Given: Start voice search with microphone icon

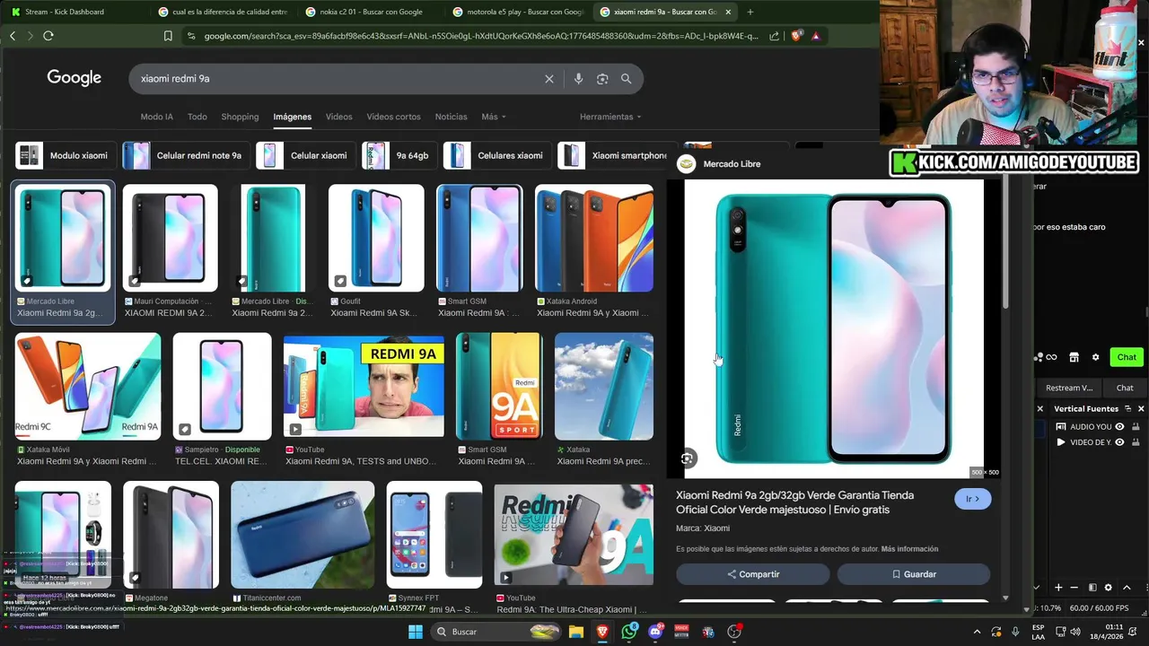Looking at the screenshot, I should point(578,79).
